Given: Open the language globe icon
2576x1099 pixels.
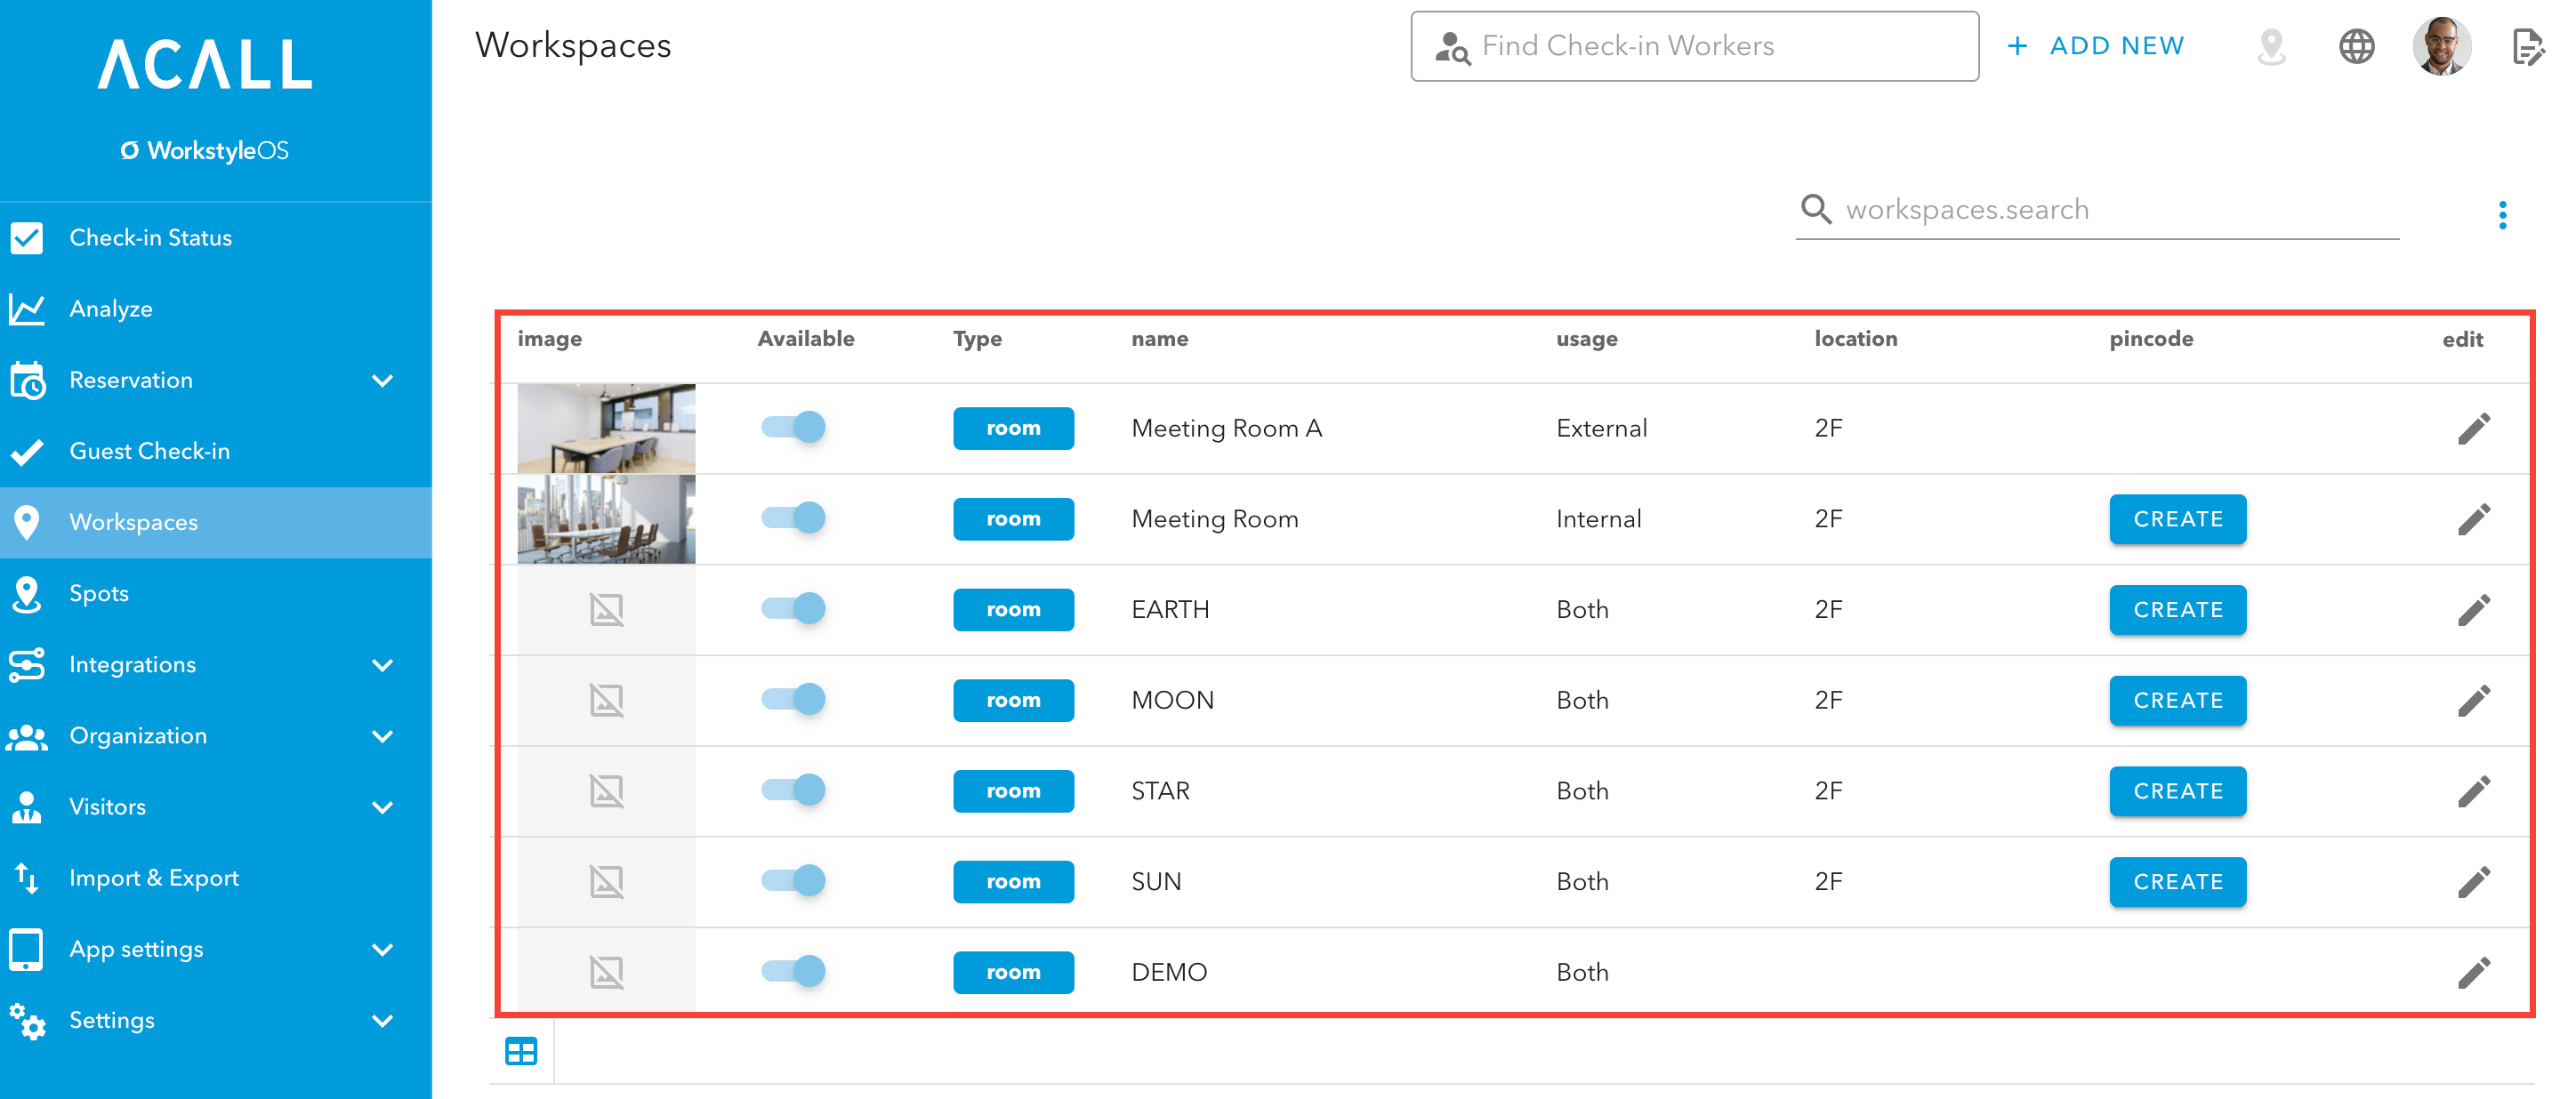Looking at the screenshot, I should click(2356, 46).
